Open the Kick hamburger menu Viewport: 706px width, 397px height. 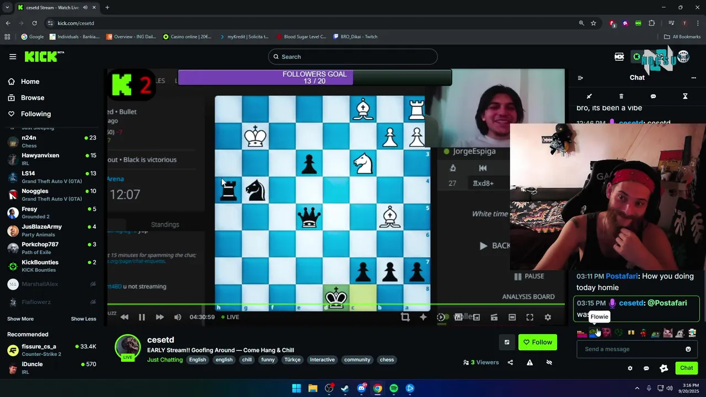[13, 57]
